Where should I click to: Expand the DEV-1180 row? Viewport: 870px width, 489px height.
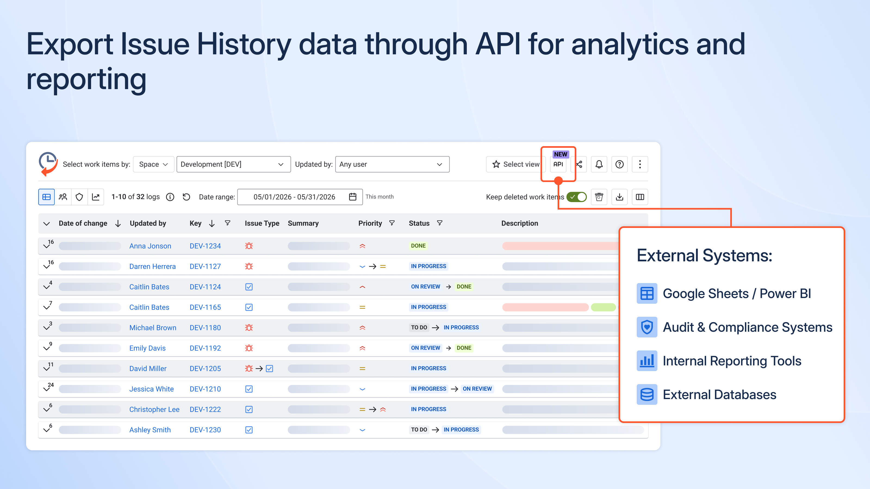(x=47, y=327)
